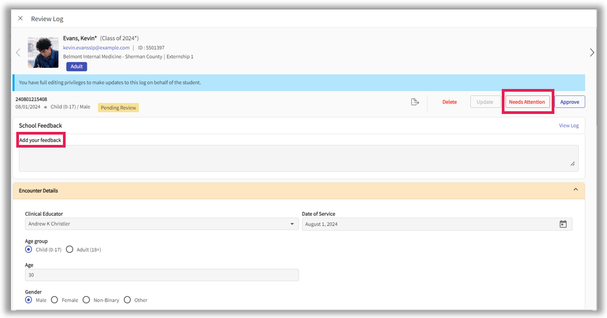Click the Age input field
607x318 pixels.
tap(162, 275)
